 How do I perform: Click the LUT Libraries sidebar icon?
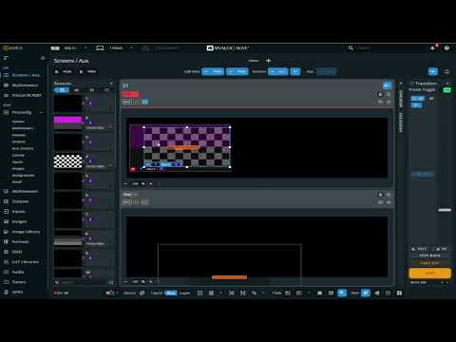point(6,262)
